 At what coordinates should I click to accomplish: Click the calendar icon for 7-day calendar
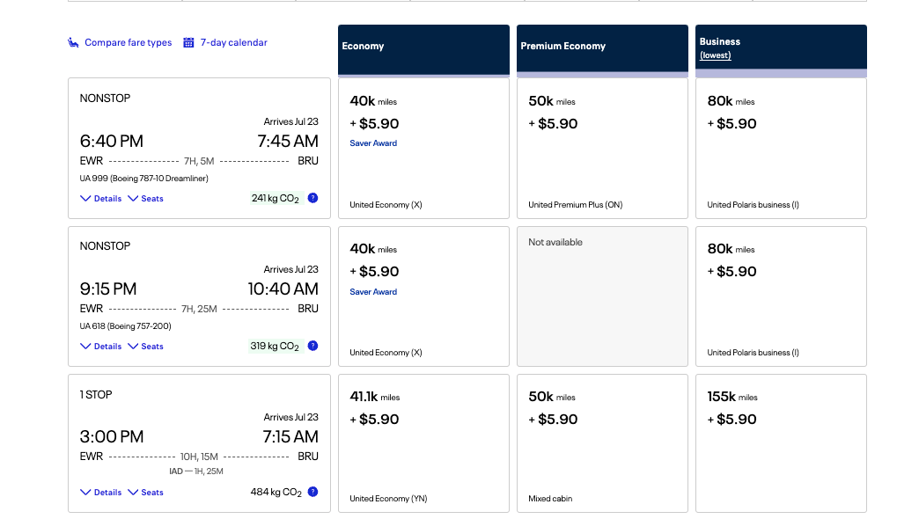[188, 42]
